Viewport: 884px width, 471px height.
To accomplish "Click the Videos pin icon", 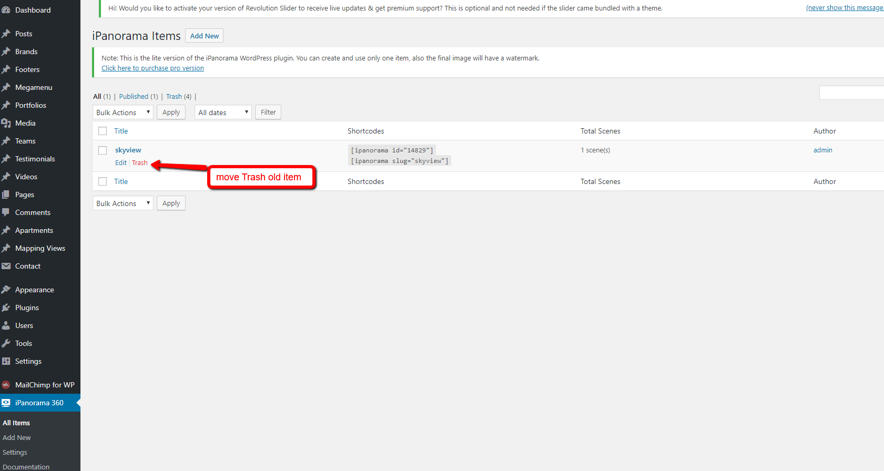I will pos(6,177).
